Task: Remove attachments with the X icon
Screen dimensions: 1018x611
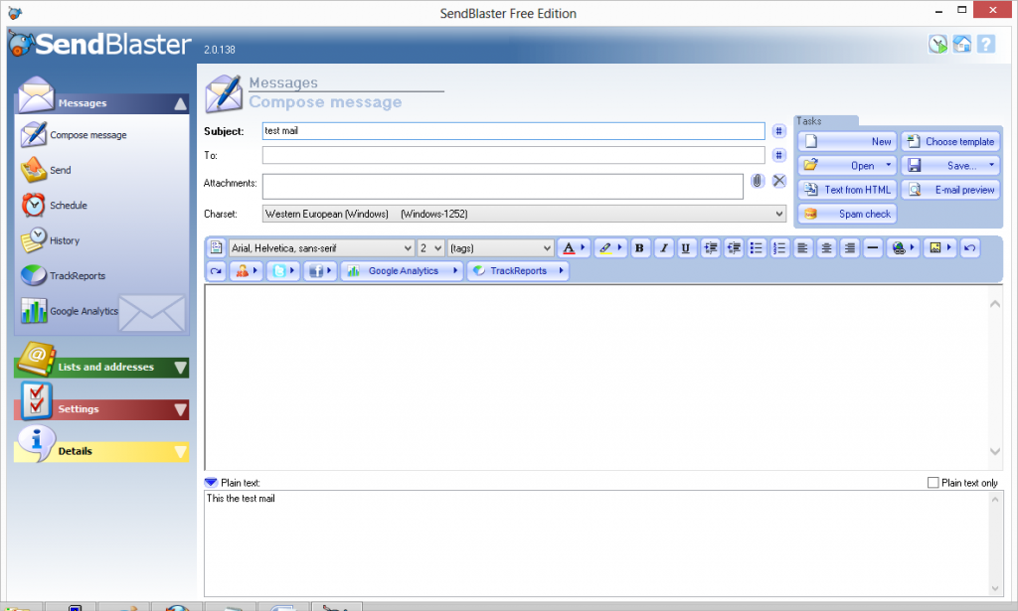Action: tap(778, 181)
